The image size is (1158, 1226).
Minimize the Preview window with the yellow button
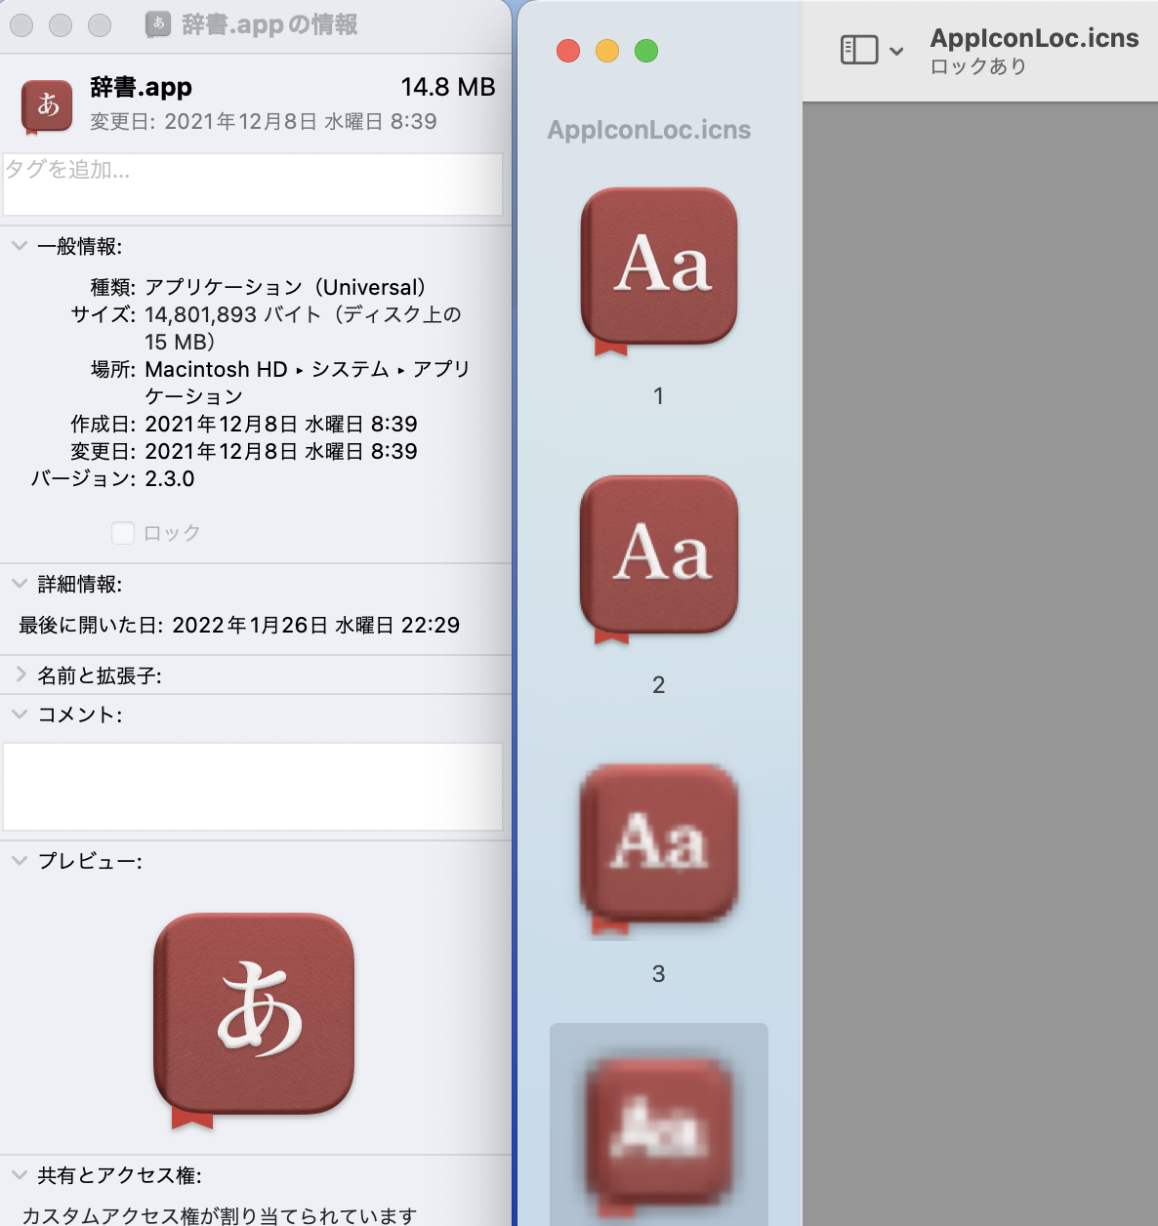(607, 51)
